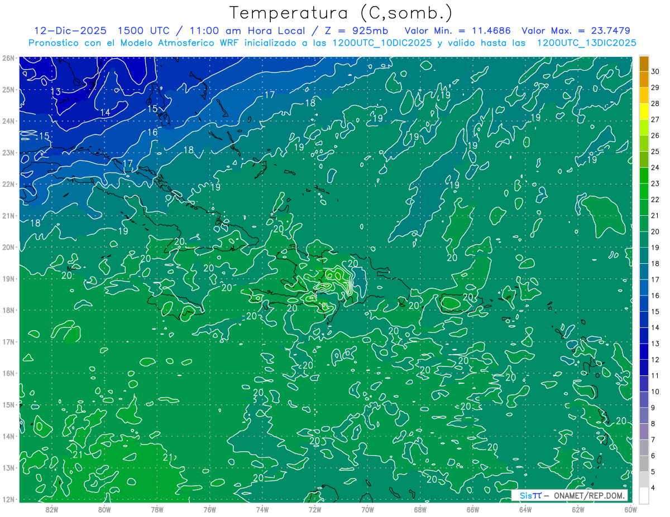
Task: Click the "26N" latitude axis label
Action: pyautogui.click(x=8, y=58)
